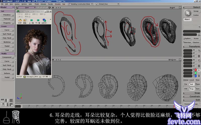Click frame 50 on the timeline
The image size is (201, 125).
[x=98, y=106]
